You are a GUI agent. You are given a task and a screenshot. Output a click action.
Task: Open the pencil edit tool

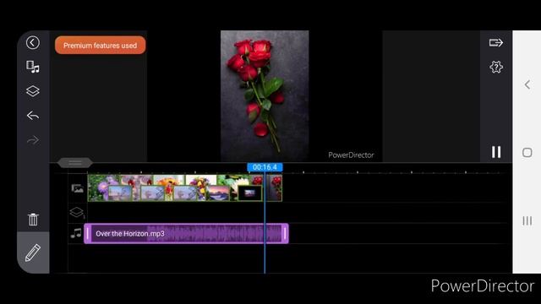[x=33, y=252]
